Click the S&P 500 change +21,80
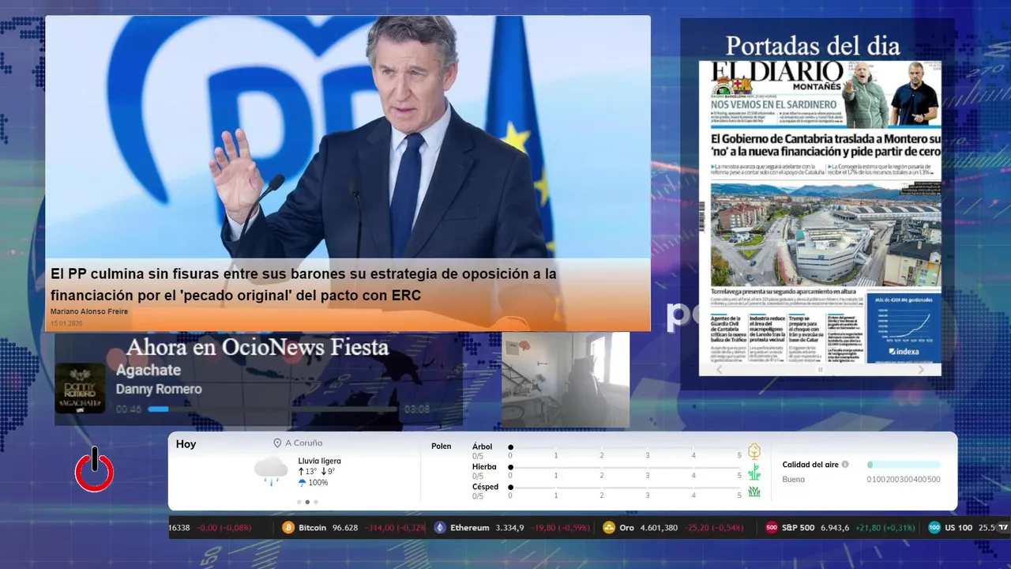Screen dimensions: 1011x569 click(868, 528)
